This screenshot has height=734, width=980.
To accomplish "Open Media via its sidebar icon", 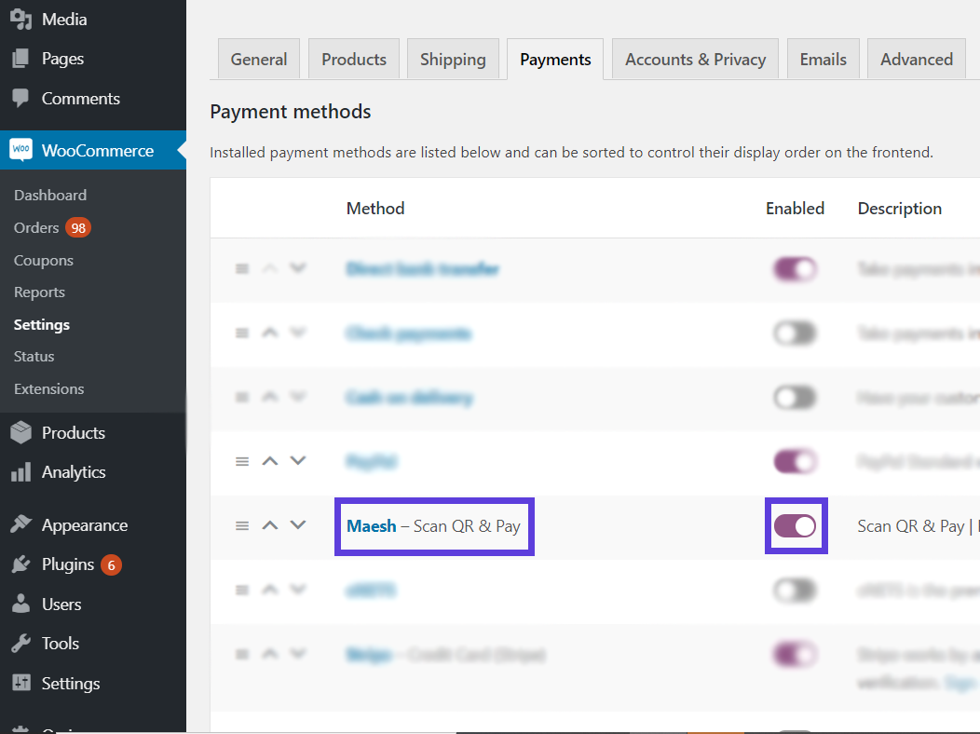I will point(20,20).
